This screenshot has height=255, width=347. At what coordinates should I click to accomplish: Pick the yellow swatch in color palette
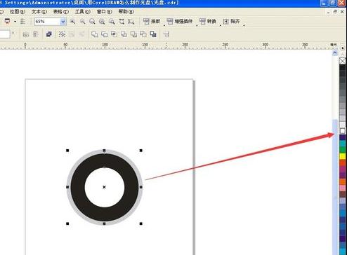pyautogui.click(x=343, y=156)
